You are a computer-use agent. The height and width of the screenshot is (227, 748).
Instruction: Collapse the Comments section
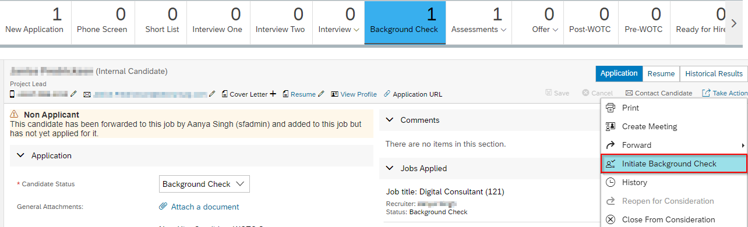(x=390, y=120)
